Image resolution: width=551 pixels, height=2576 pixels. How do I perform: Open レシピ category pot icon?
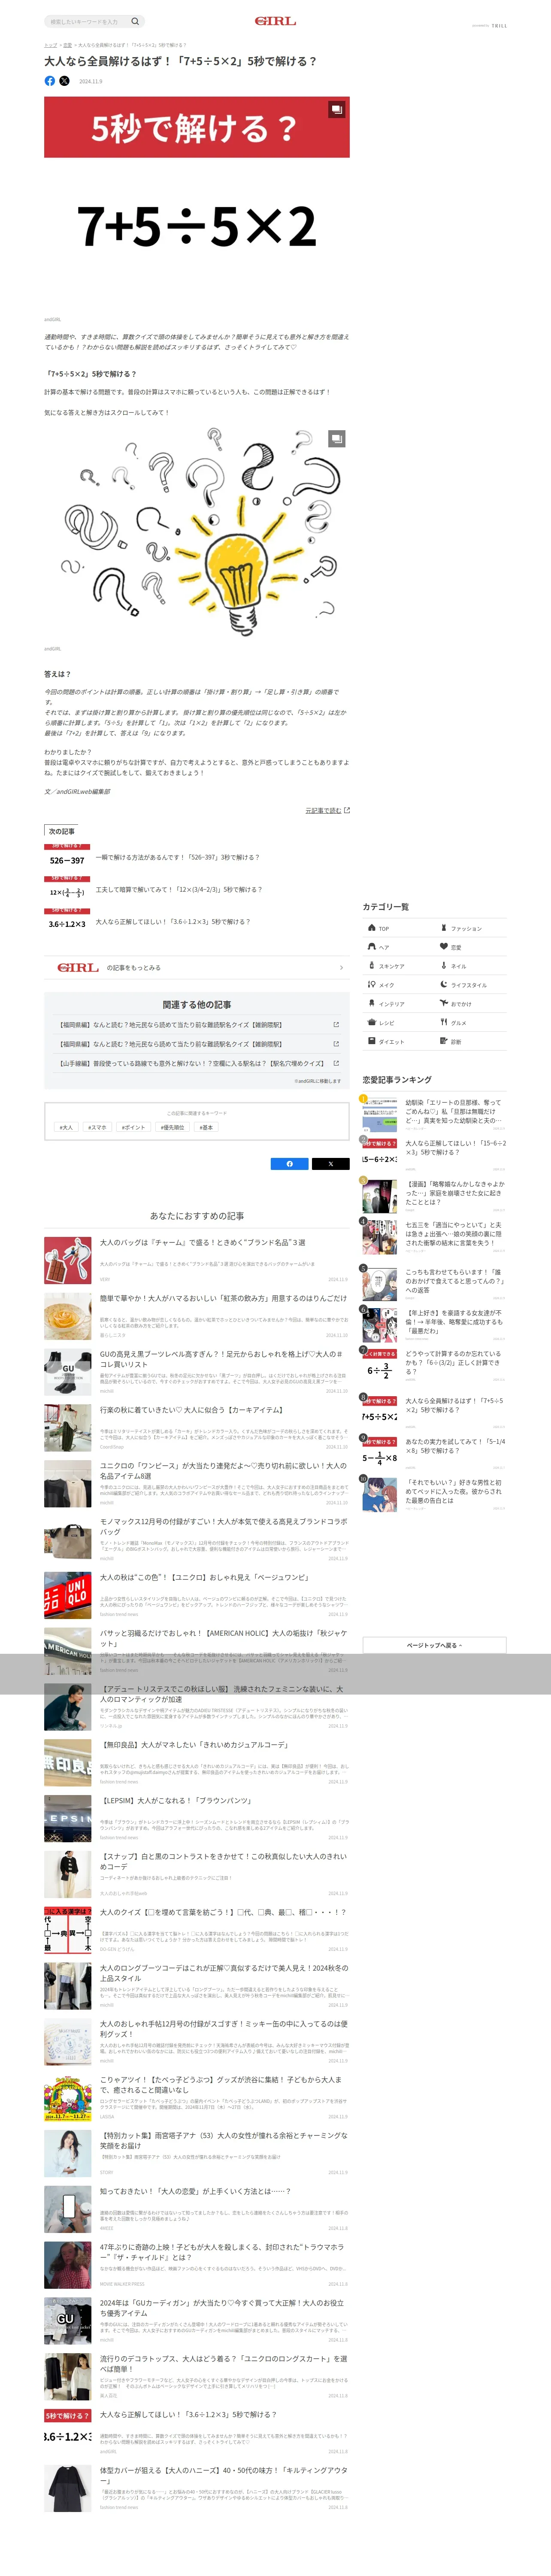[372, 1022]
